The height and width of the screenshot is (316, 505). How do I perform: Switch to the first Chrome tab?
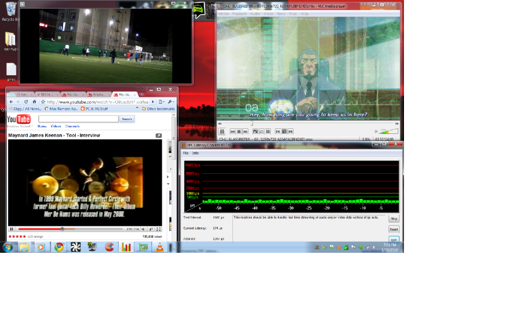click(21, 94)
